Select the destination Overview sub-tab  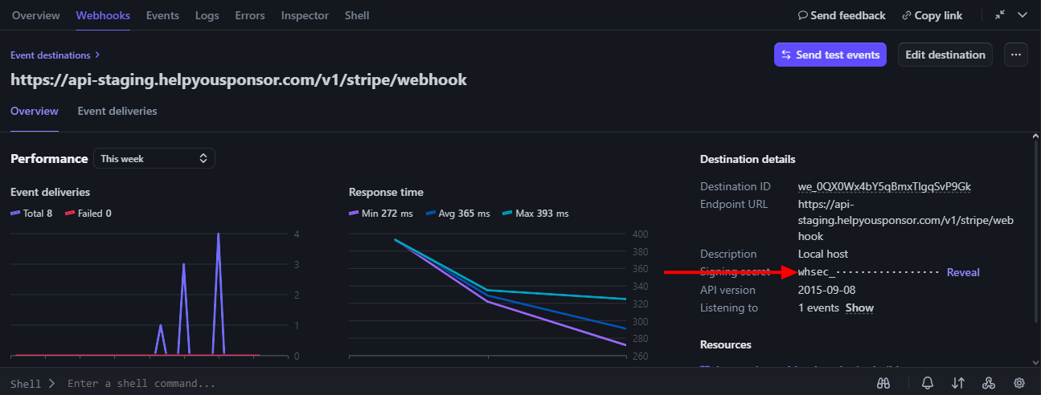[35, 112]
